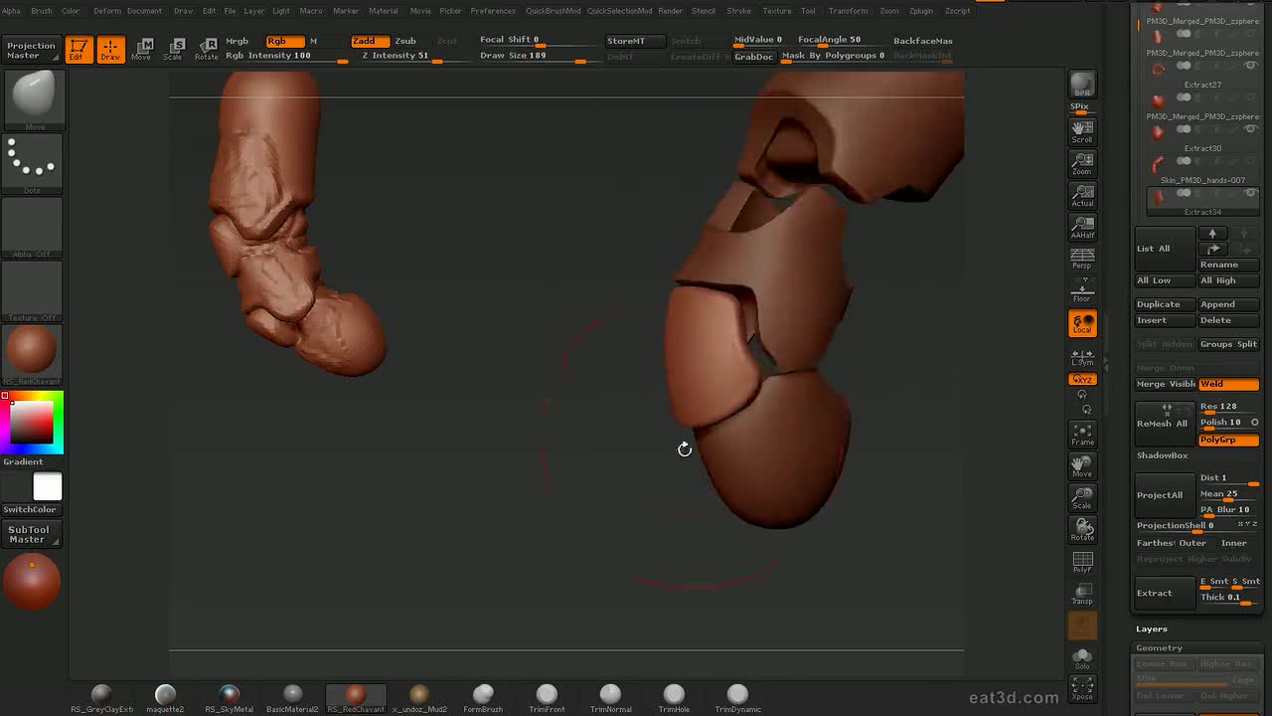
Task: Click the Scroll canvas navigation icon
Action: coord(1082,131)
